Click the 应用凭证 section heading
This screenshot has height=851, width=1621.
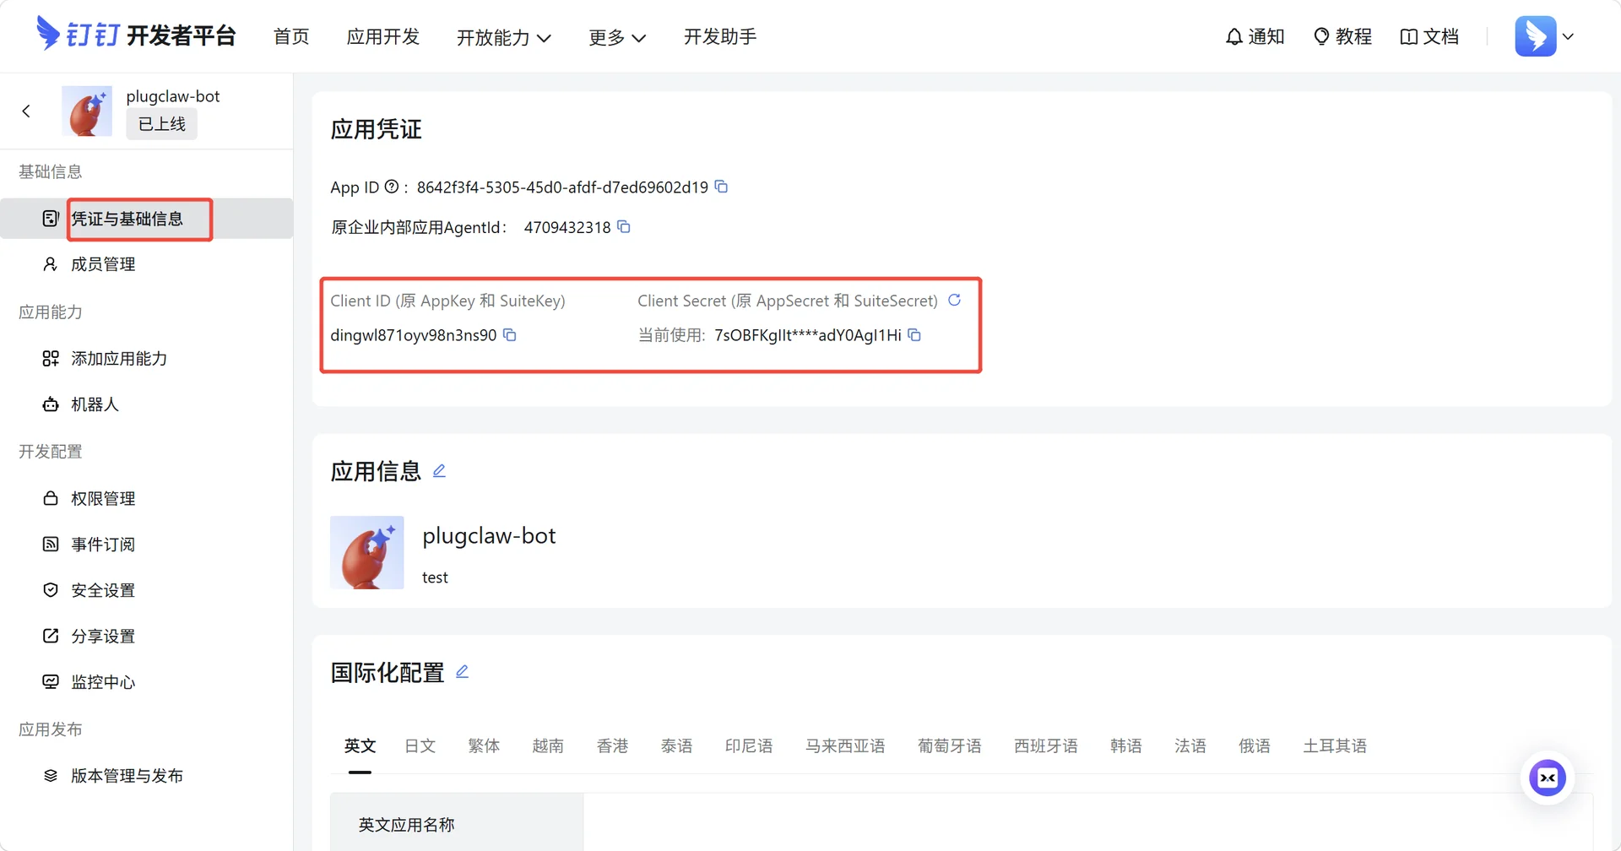(x=376, y=129)
